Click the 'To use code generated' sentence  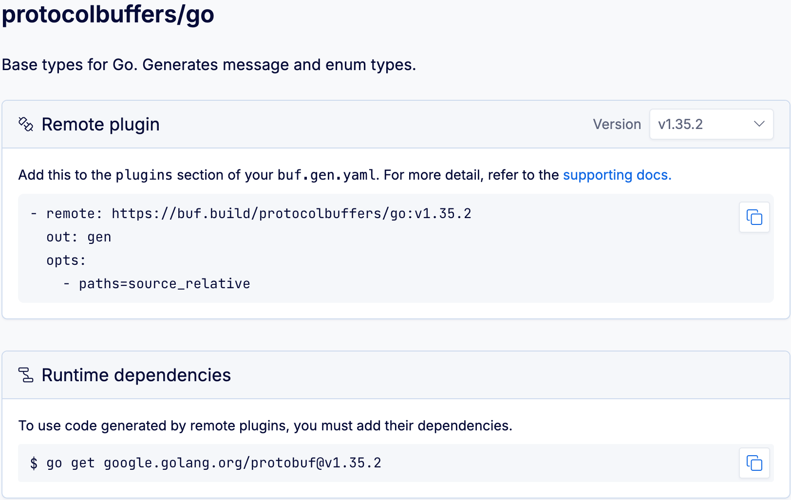265,426
